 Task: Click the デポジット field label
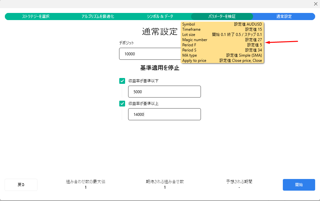[x=126, y=43]
